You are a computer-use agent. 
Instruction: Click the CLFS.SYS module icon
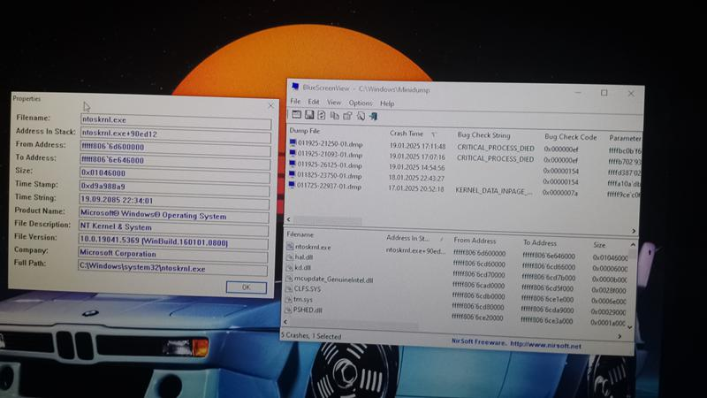[289, 289]
